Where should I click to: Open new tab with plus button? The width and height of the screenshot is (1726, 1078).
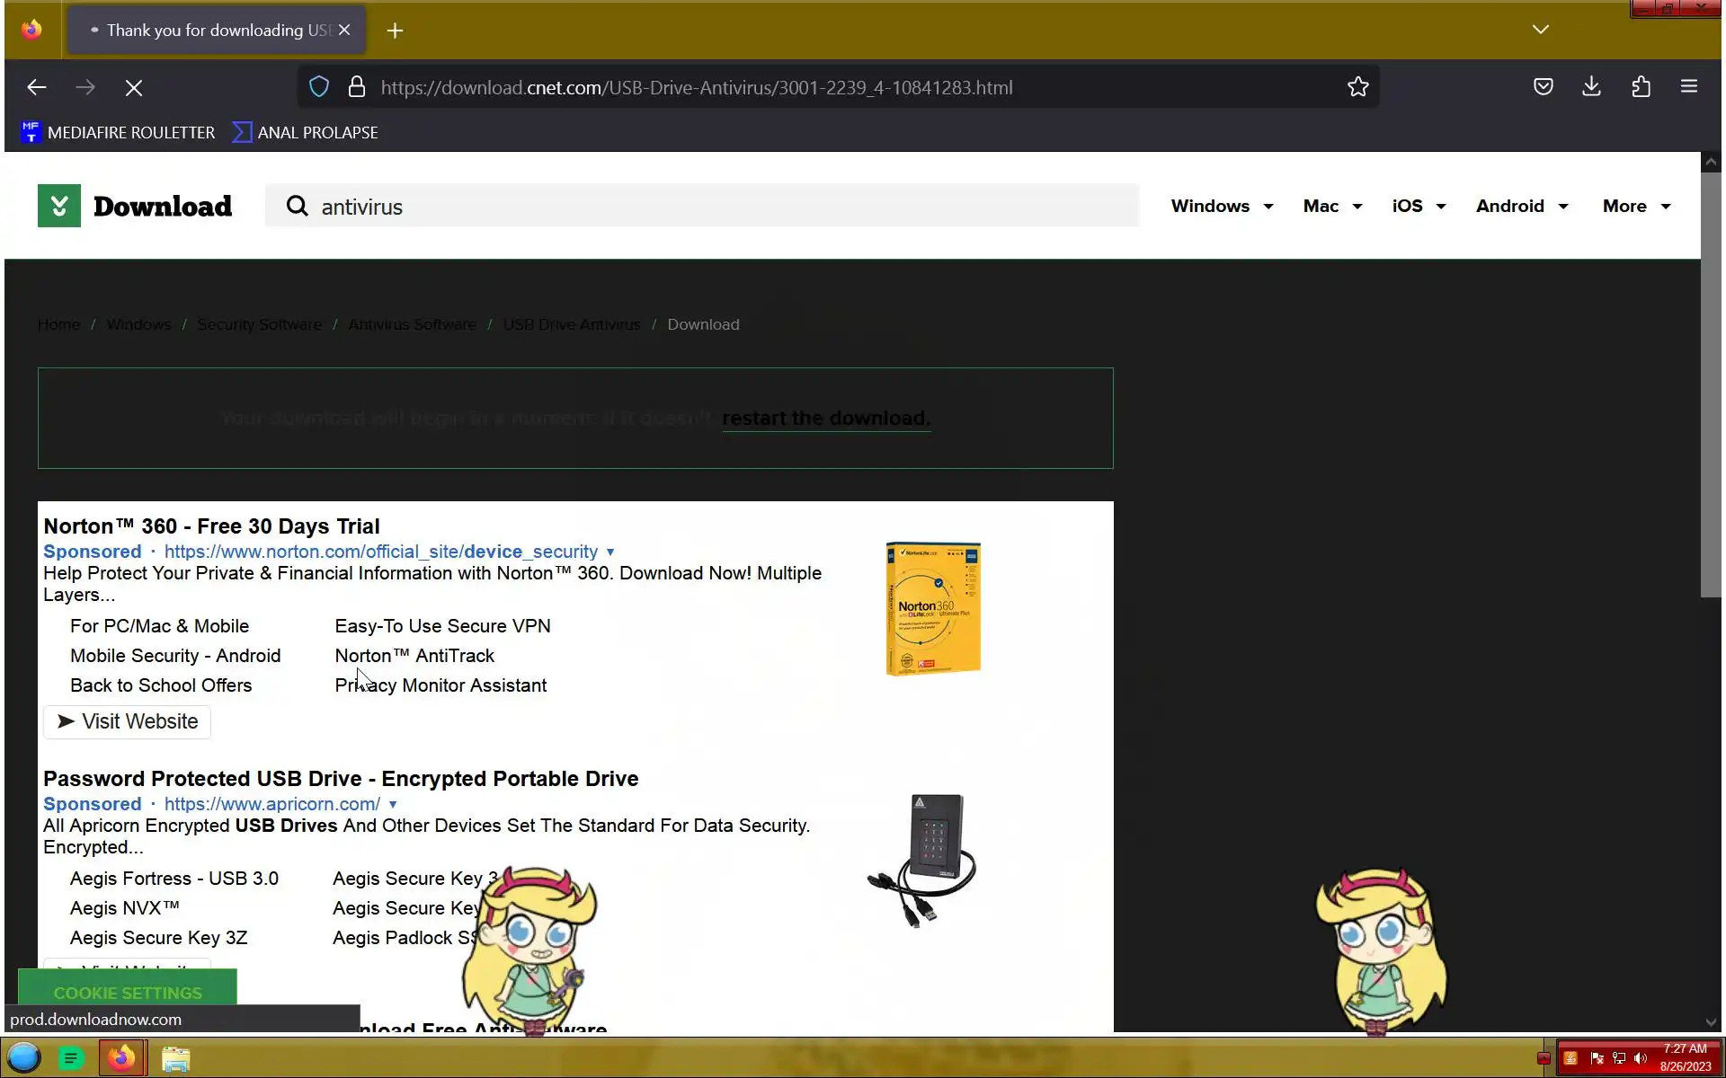point(395,31)
